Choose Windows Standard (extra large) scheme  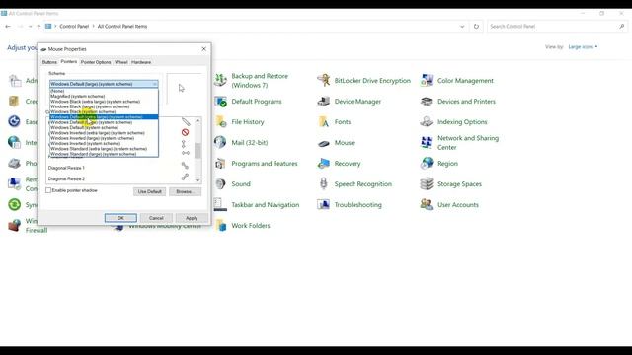tap(104, 149)
